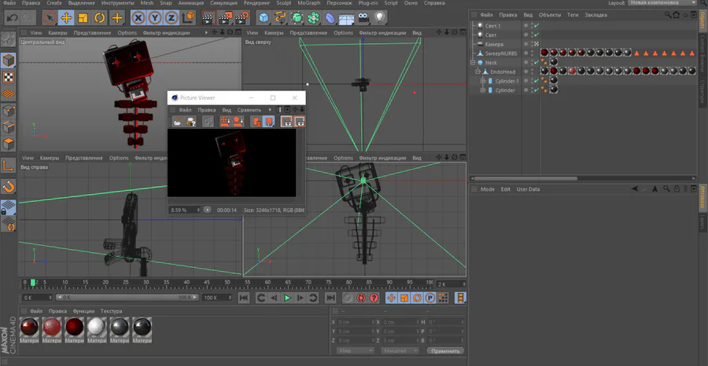Open the MoGraph menu

[308, 3]
